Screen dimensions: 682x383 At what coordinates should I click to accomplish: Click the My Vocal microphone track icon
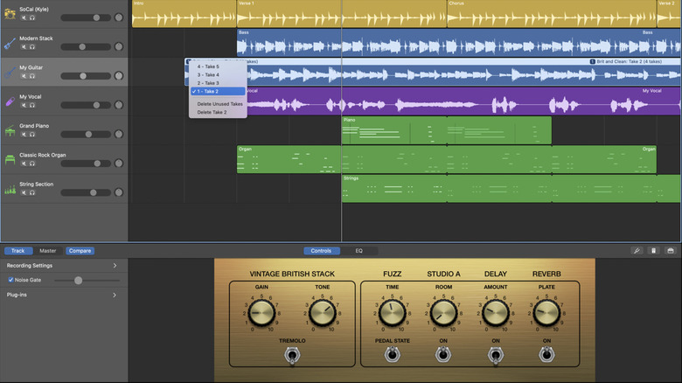(10, 101)
